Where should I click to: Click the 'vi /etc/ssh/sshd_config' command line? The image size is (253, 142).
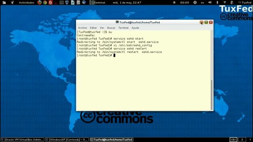tap(114, 45)
